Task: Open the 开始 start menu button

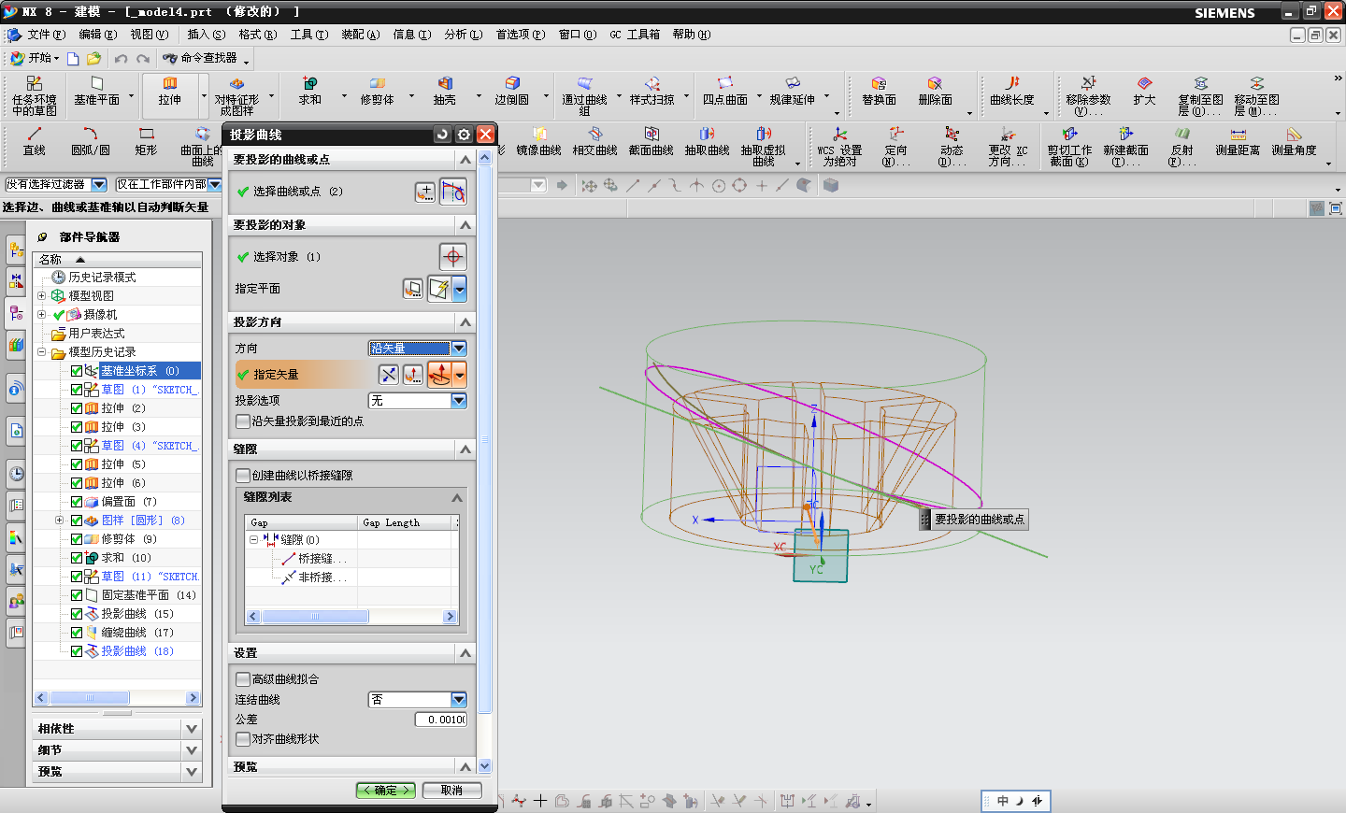Action: 35,58
